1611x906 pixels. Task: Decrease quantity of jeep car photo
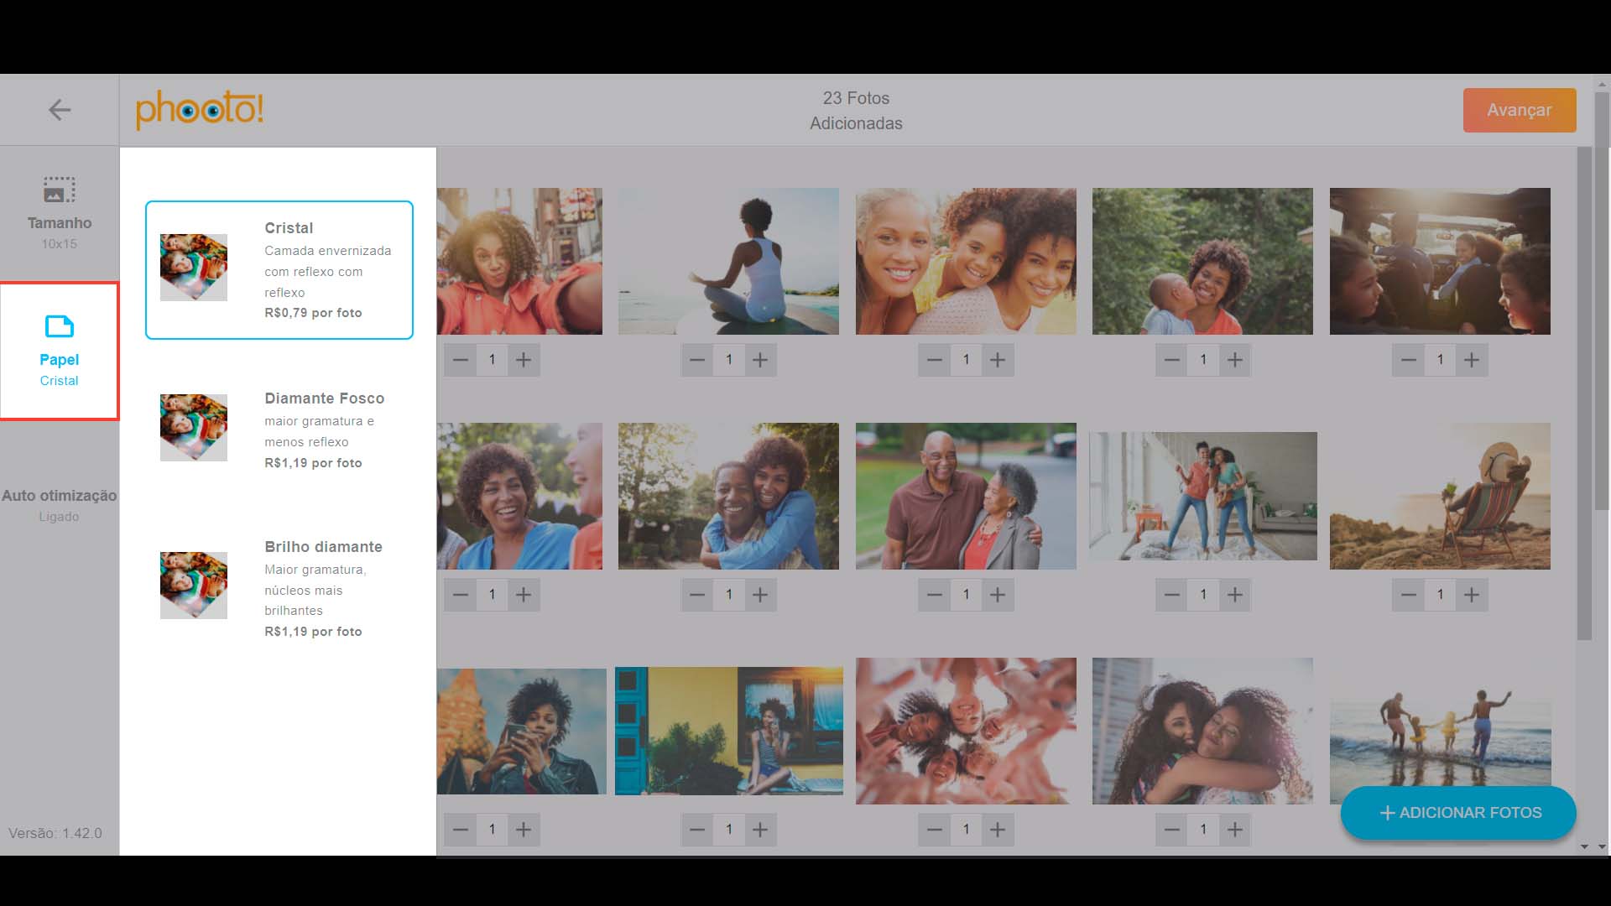[x=1409, y=360]
